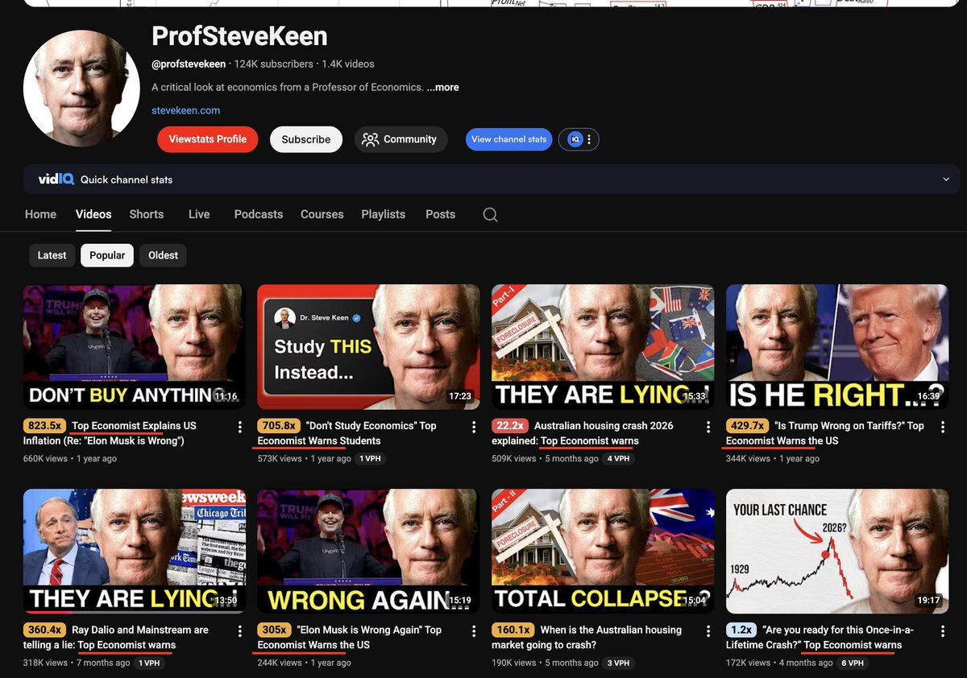
Task: Switch to the Videos tab
Action: [93, 214]
